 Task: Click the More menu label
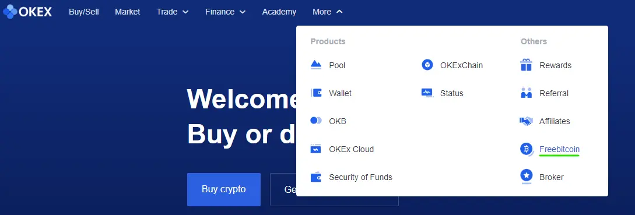(x=322, y=12)
